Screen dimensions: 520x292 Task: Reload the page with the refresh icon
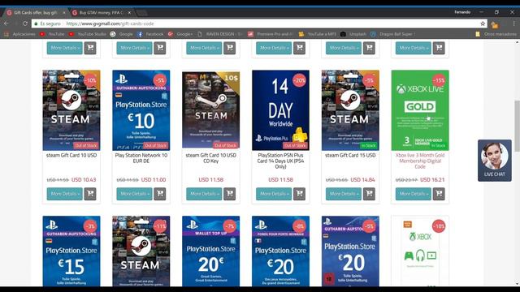click(25, 24)
